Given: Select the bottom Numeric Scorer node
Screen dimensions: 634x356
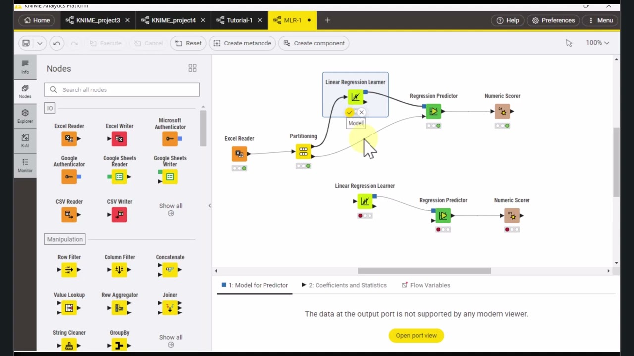Looking at the screenshot, I should pyautogui.click(x=512, y=216).
